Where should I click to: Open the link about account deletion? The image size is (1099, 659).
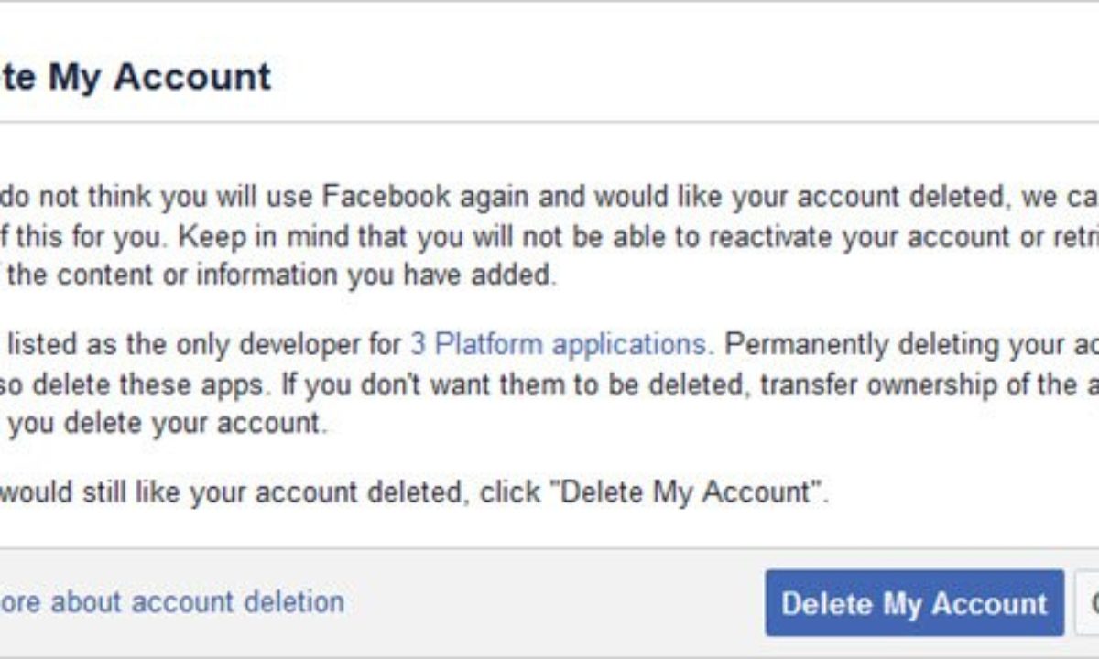[x=172, y=601]
